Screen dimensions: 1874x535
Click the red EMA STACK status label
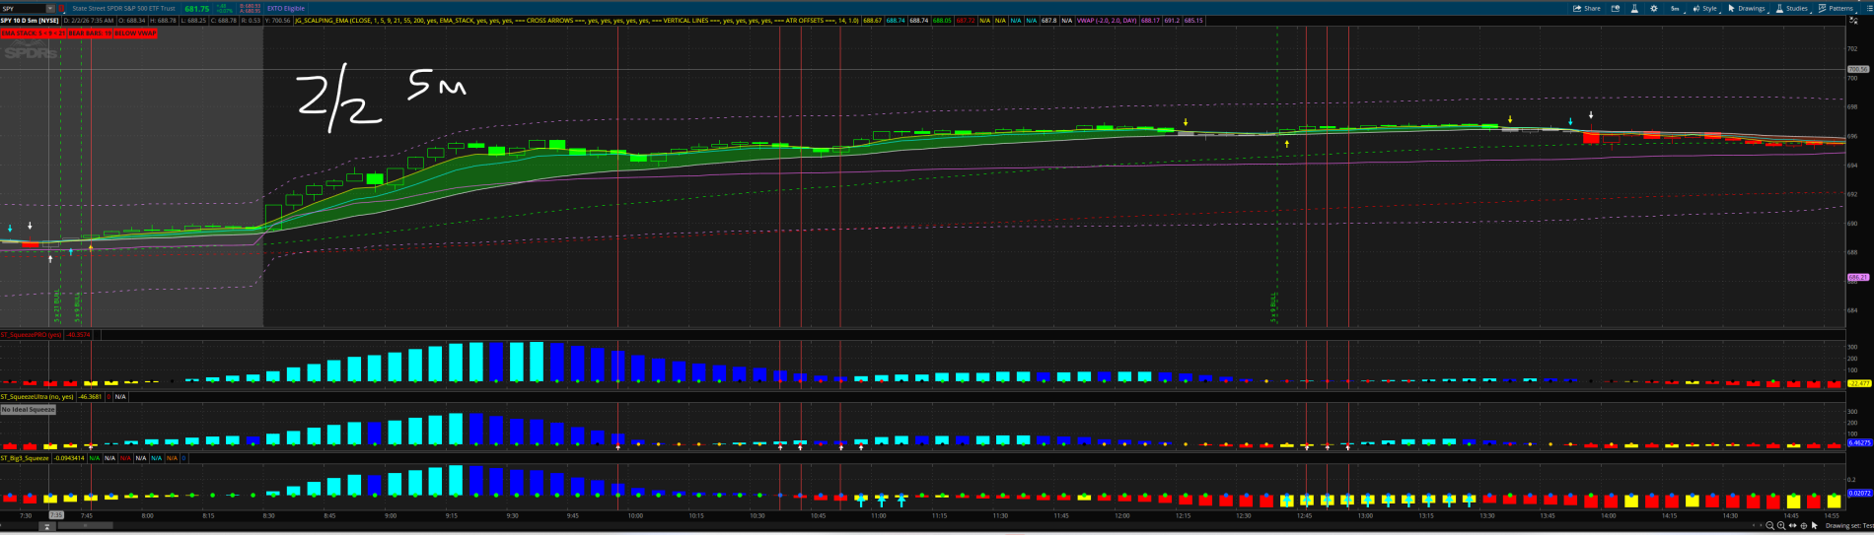pyautogui.click(x=78, y=33)
